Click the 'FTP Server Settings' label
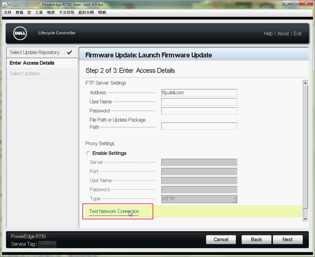 pyautogui.click(x=106, y=83)
